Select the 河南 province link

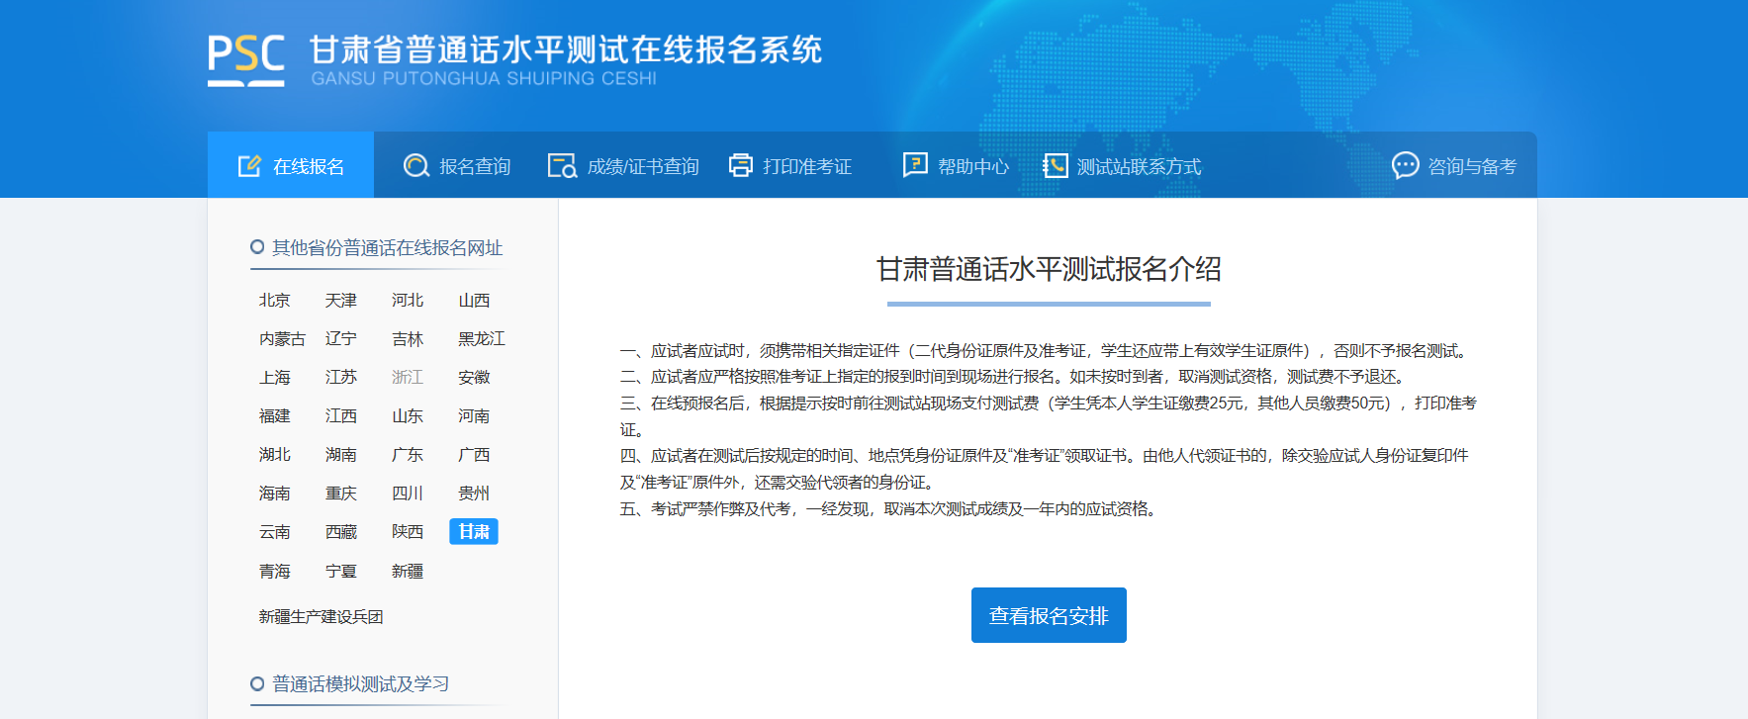click(x=474, y=415)
